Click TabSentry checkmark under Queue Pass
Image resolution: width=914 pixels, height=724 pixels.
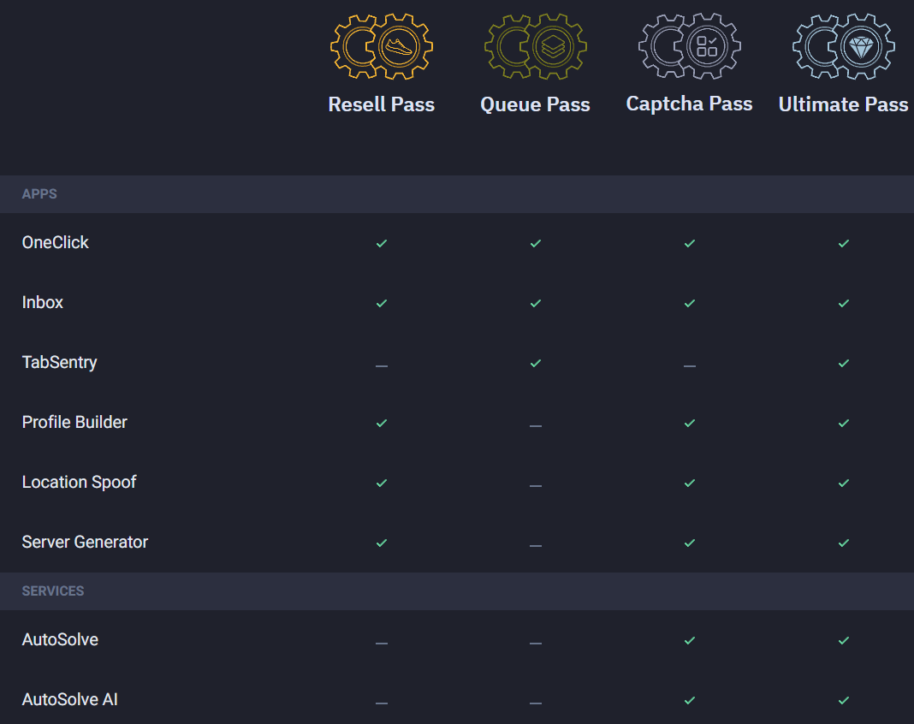(x=535, y=363)
